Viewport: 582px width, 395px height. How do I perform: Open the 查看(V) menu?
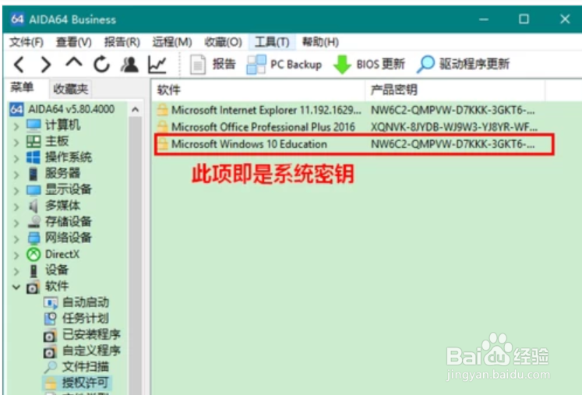73,42
